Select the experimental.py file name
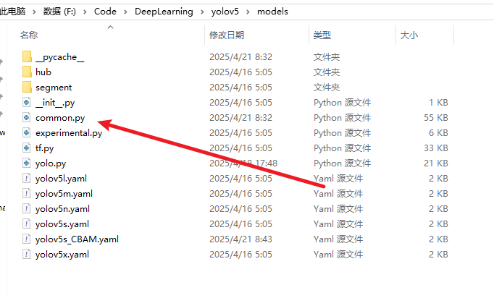Screen dimensions: 494x298 pyautogui.click(x=69, y=133)
